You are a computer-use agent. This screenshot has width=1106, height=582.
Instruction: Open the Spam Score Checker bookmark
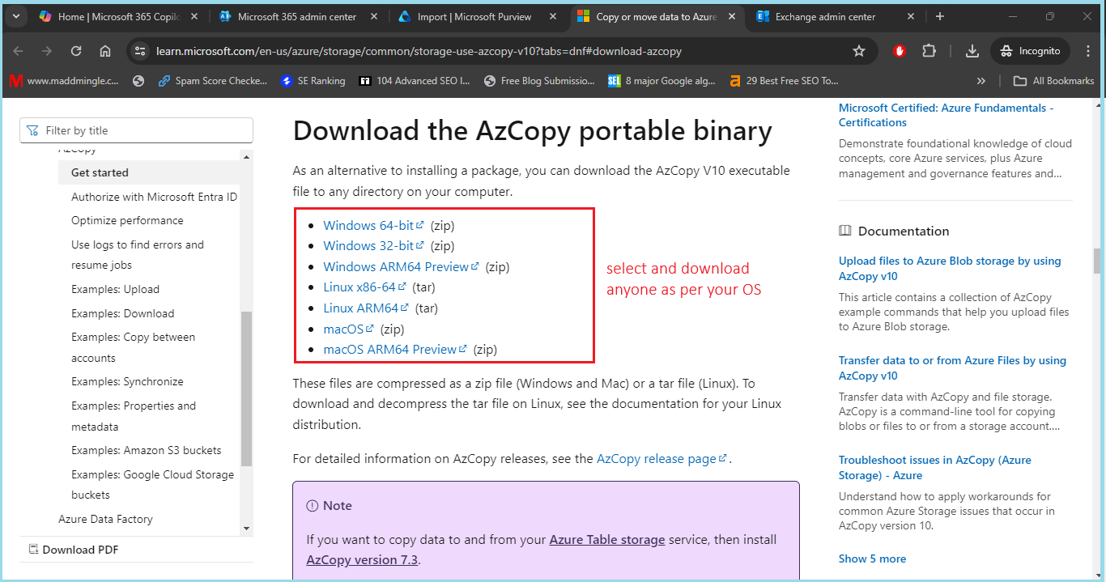tap(213, 81)
